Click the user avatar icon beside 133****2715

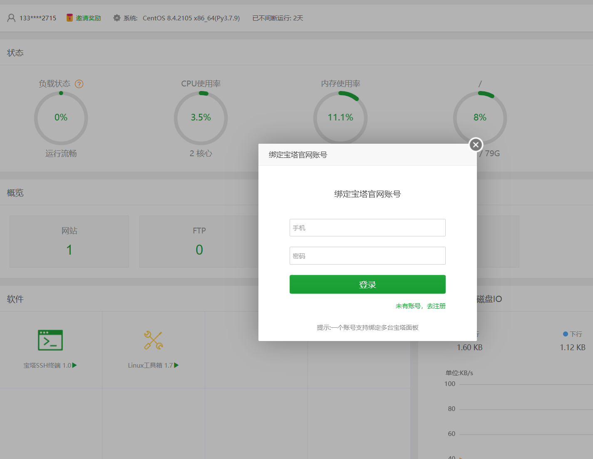[x=11, y=18]
